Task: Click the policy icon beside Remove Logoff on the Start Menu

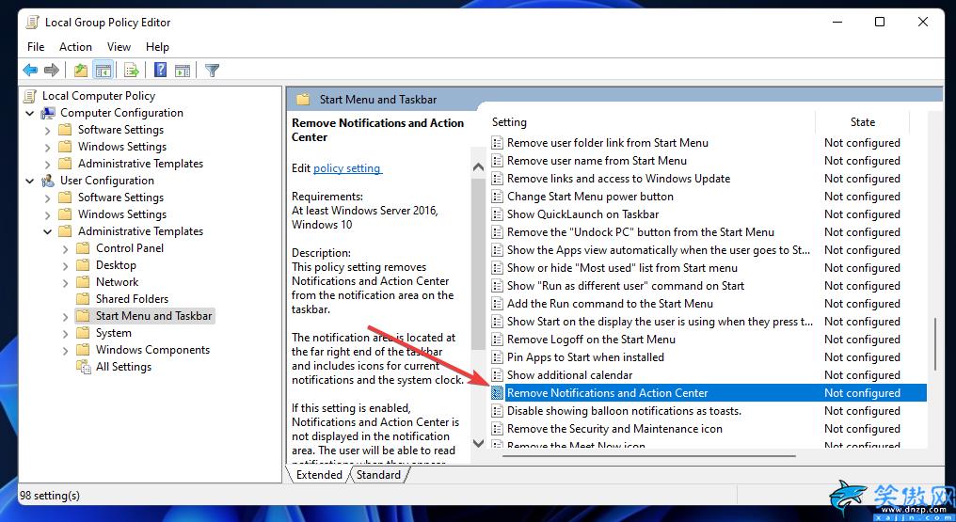Action: pyautogui.click(x=498, y=340)
